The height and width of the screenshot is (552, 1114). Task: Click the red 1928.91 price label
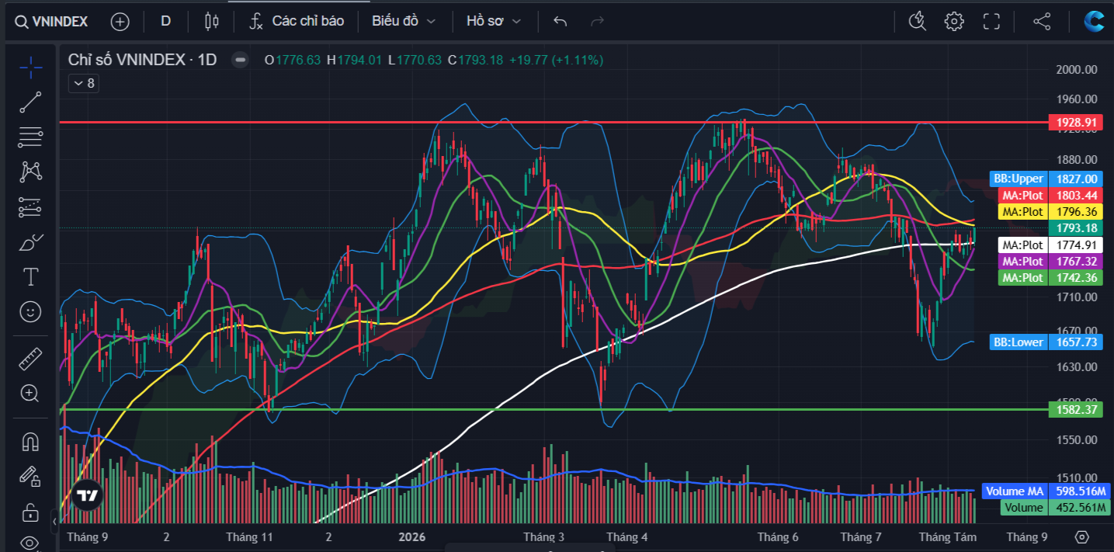tap(1075, 123)
